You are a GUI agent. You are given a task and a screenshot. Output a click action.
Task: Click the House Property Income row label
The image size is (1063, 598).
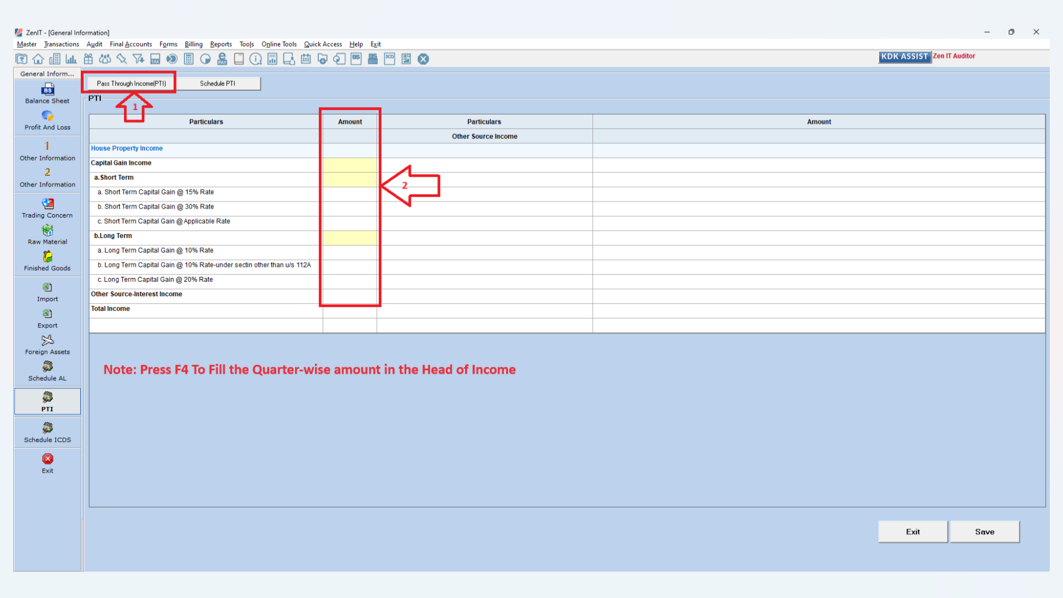click(127, 148)
